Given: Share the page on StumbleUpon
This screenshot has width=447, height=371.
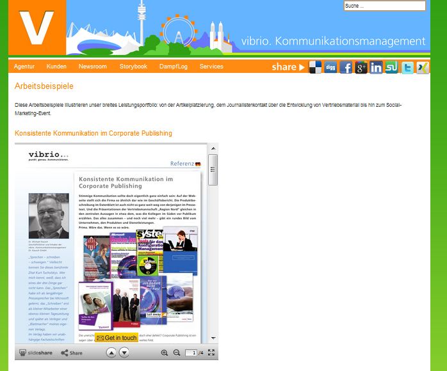Looking at the screenshot, I should tap(391, 67).
